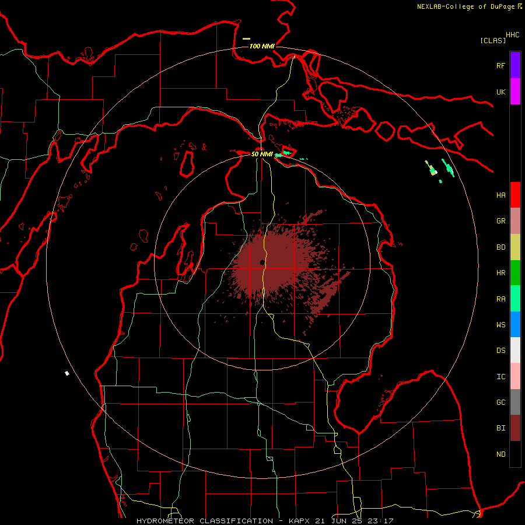Pick the HR green legend swatch

515,273
